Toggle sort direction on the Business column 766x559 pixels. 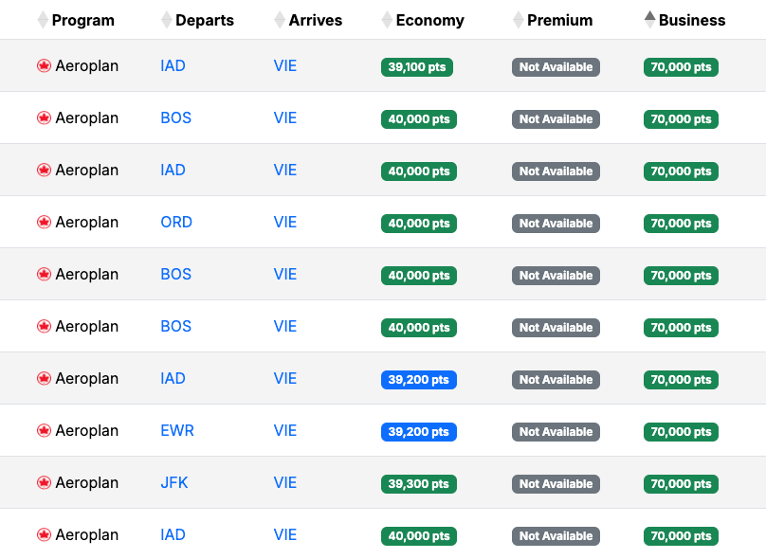[648, 19]
